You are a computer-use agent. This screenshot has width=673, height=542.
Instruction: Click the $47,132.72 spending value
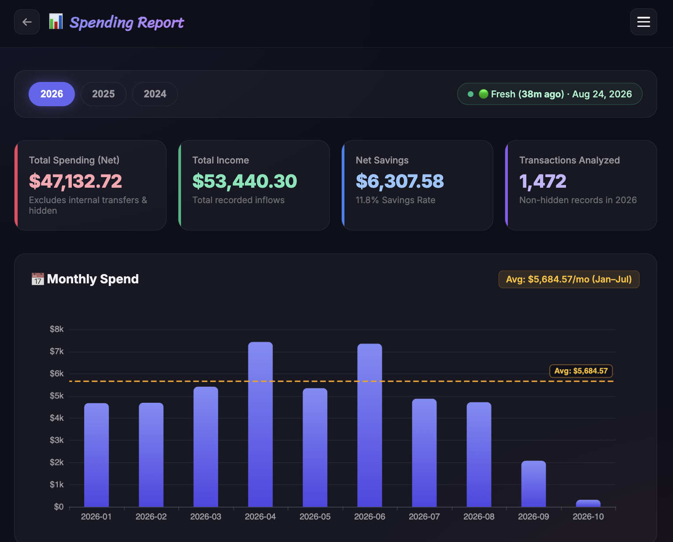coord(75,181)
